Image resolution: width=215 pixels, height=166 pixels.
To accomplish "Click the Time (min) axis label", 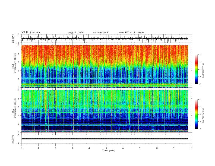I will click(109, 151).
